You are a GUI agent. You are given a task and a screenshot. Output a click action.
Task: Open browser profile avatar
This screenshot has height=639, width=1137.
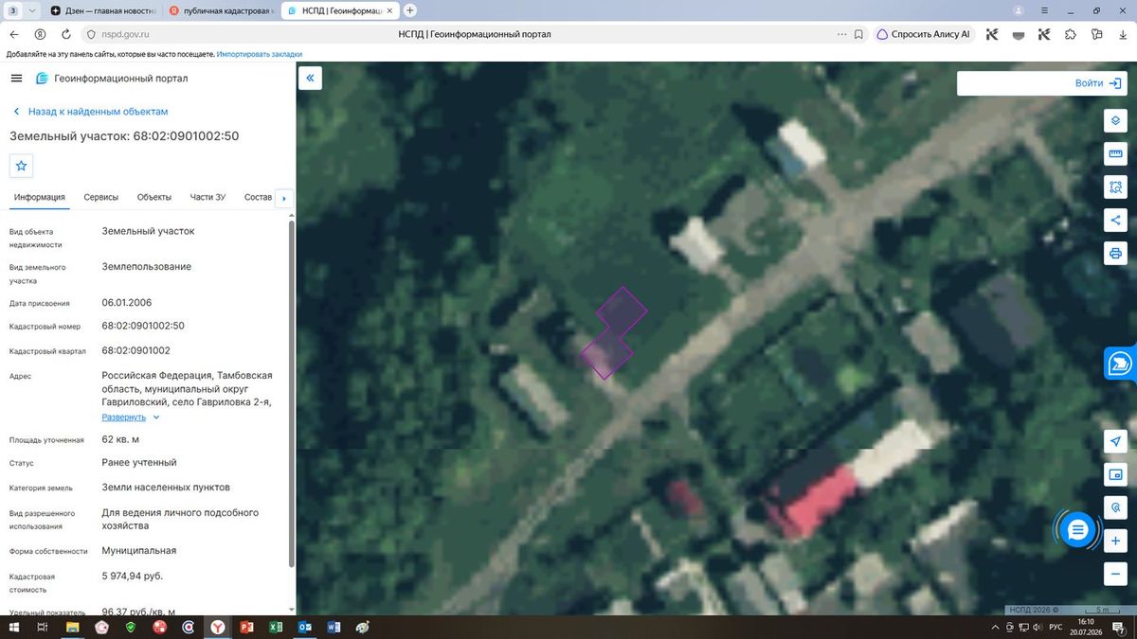pyautogui.click(x=1019, y=10)
